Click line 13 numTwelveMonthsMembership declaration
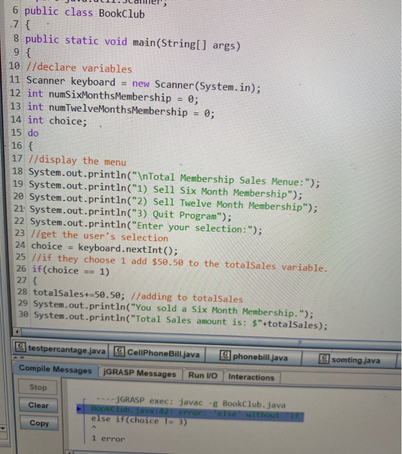Viewport: 402px width, 454px height. 121,110
